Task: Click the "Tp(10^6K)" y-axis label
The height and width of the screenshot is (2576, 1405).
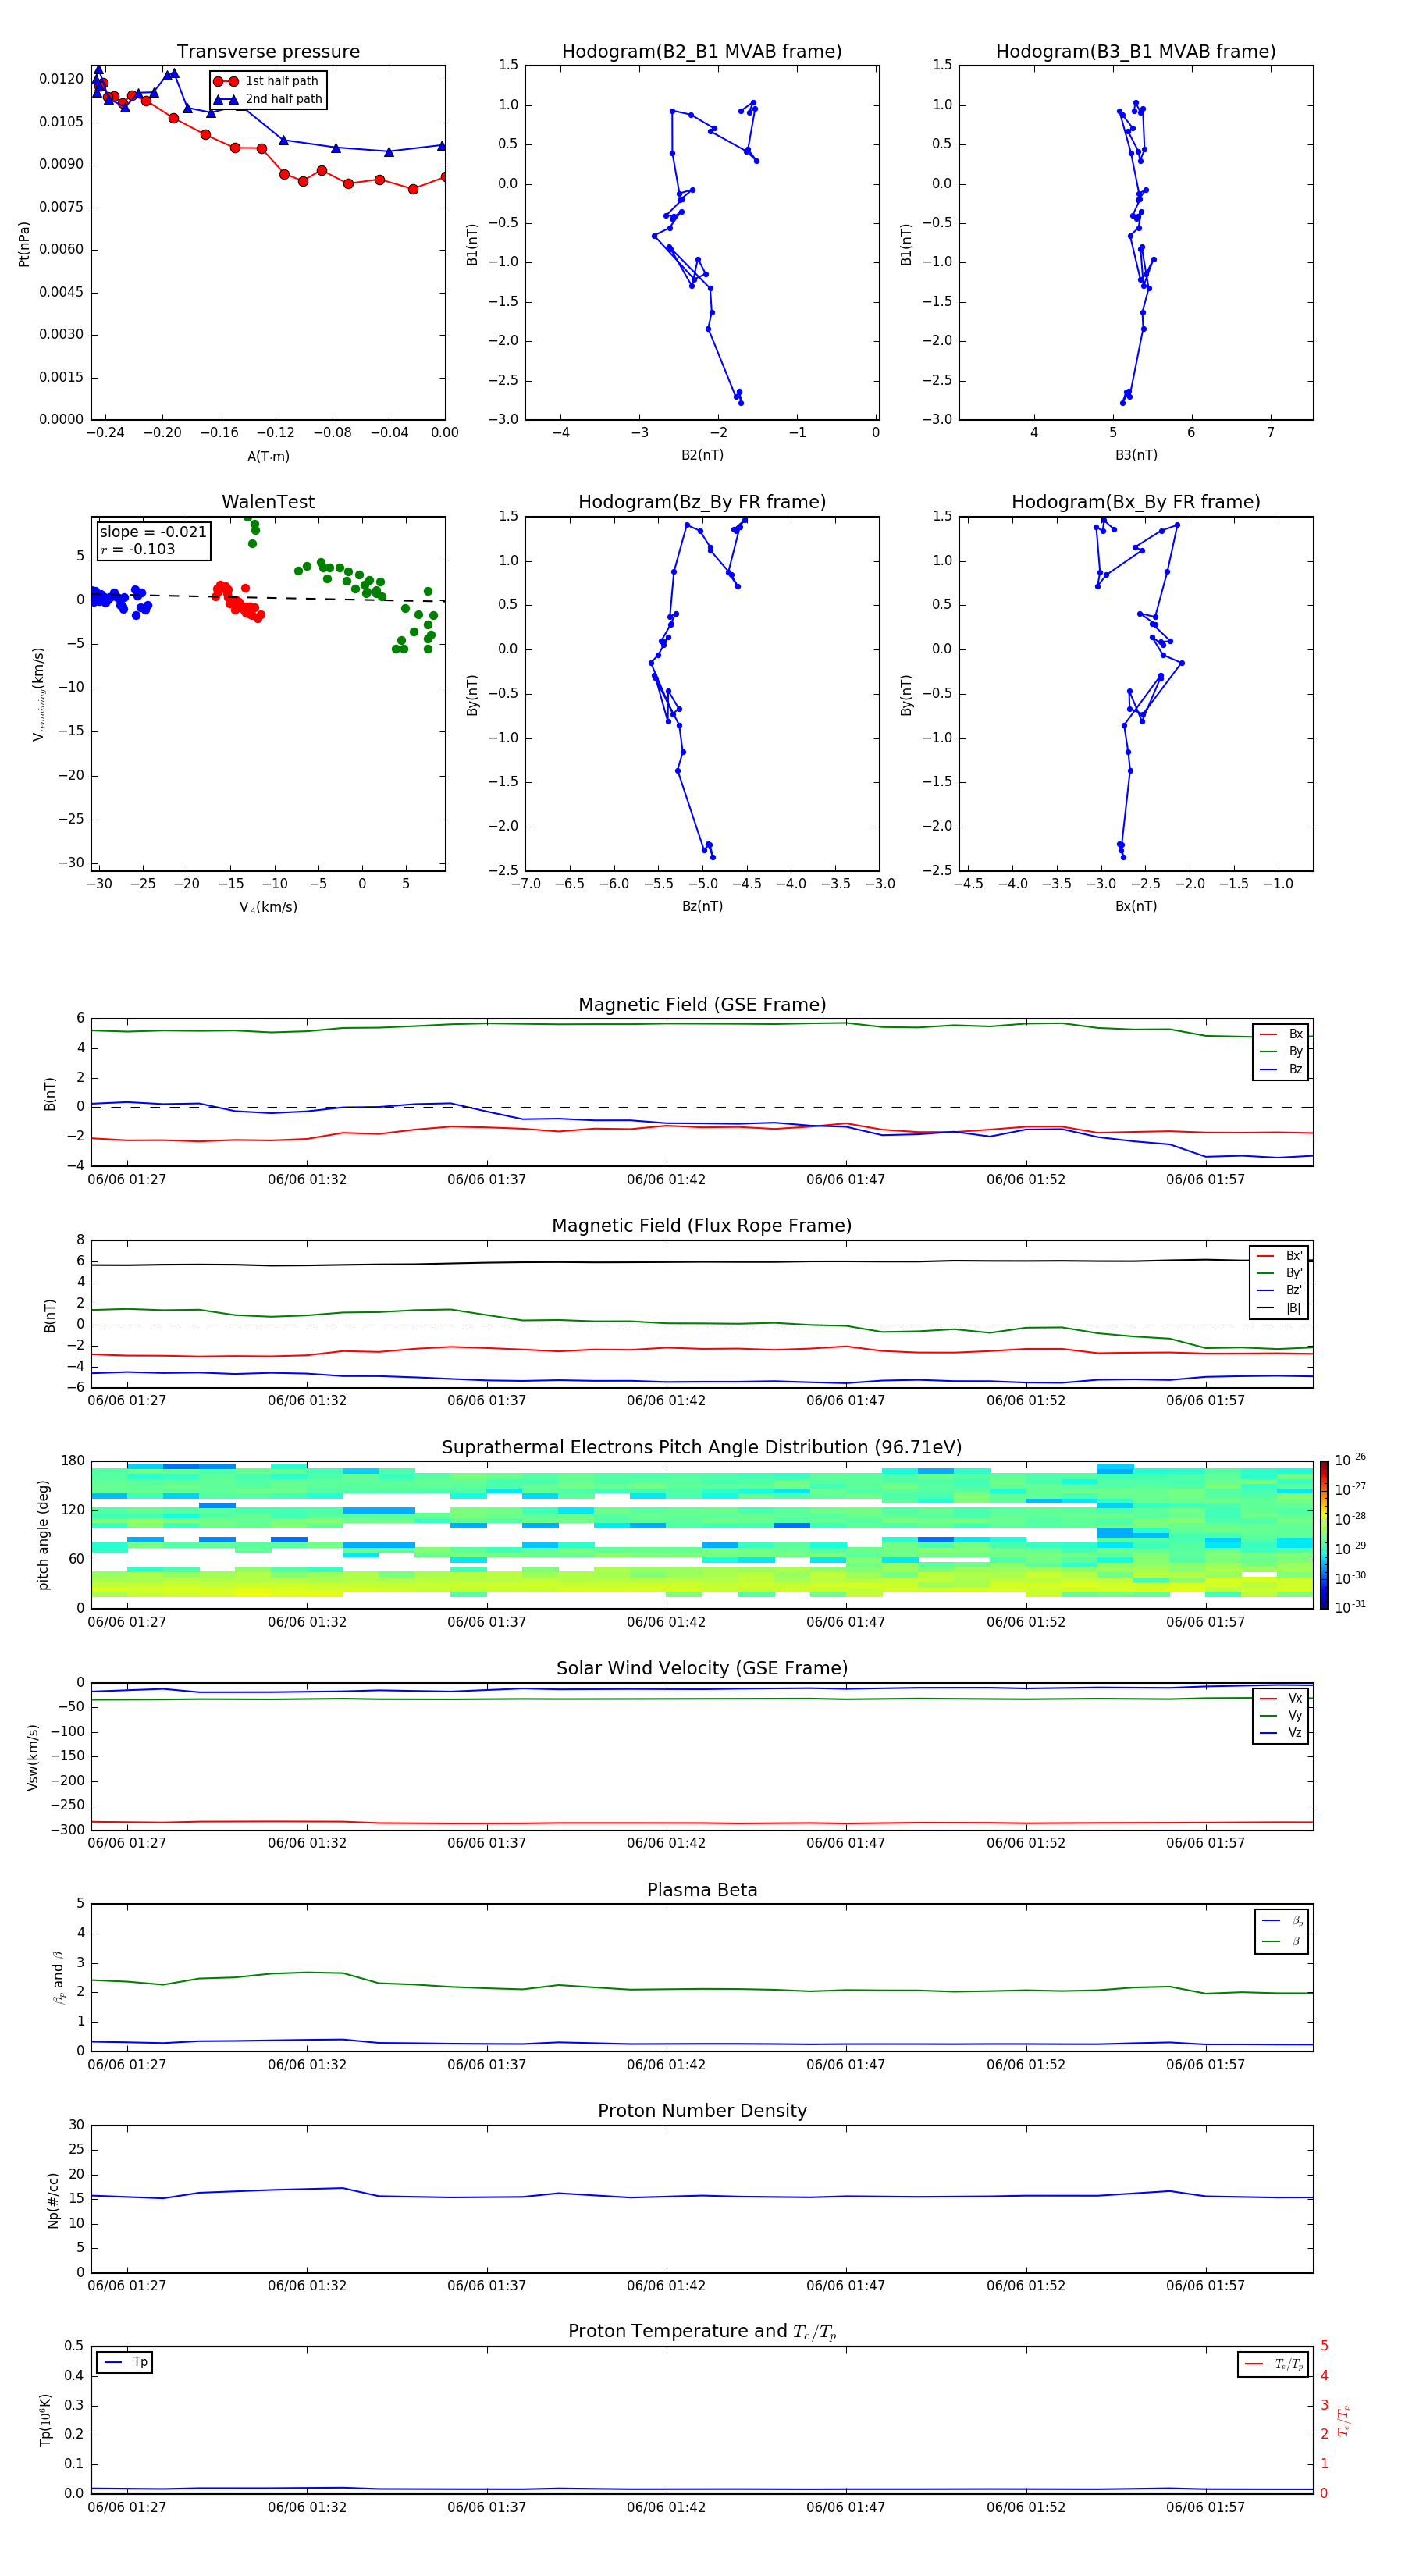Action: point(46,2421)
